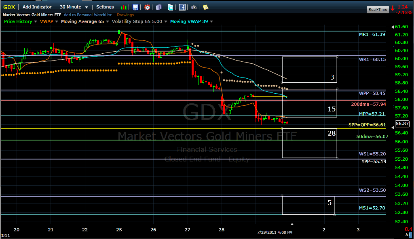The width and height of the screenshot is (414, 239).
Task: Click the 50dma=56.07 label
Action: point(372,136)
